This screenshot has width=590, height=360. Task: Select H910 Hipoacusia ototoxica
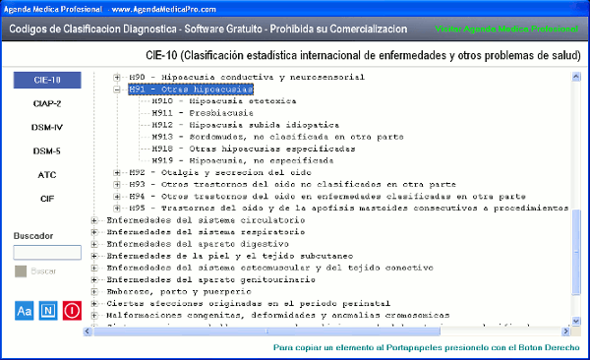224,101
